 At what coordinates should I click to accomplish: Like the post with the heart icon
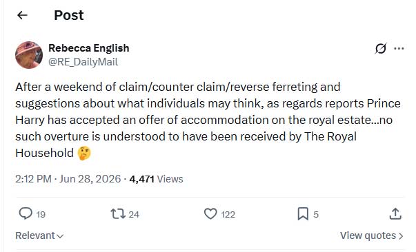210,214
